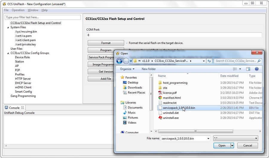269x158 pixels.
Task: Open the File name combo box dropdown
Action: tap(208, 139)
